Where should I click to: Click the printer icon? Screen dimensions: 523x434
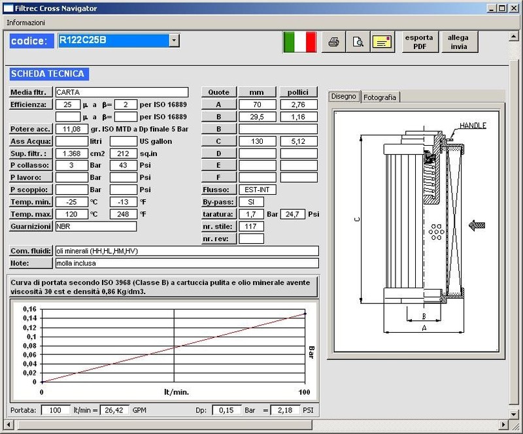coord(333,42)
